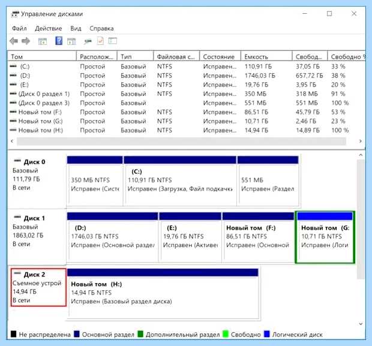Click the drive icon of row (C:)

(x=13, y=66)
